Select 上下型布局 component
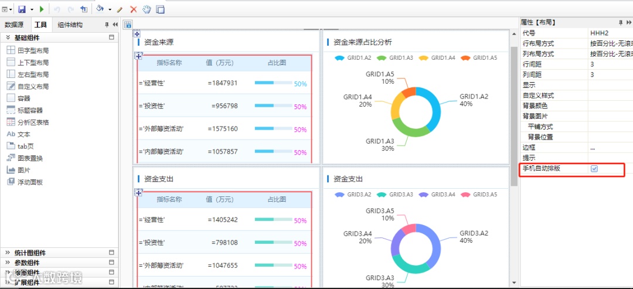The width and height of the screenshot is (633, 289). (28, 63)
